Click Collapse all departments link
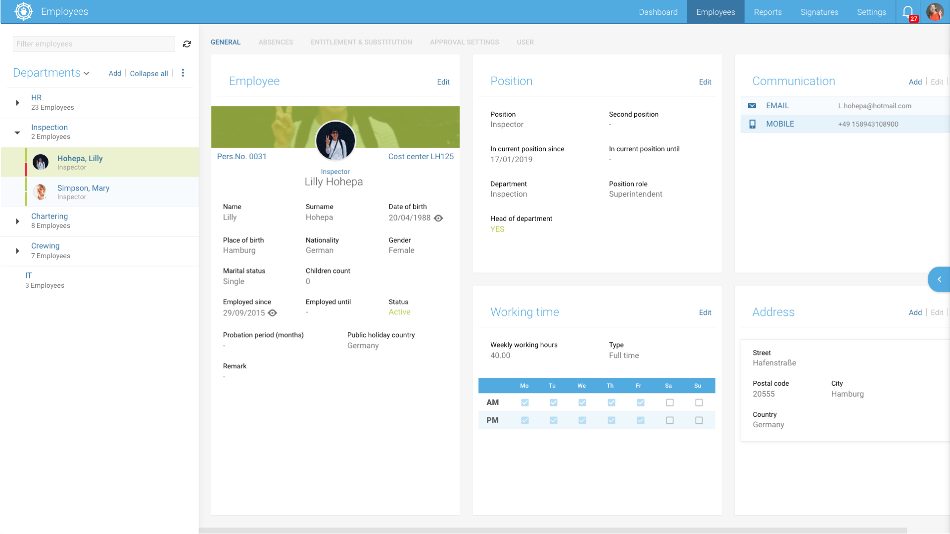The width and height of the screenshot is (950, 534). (x=148, y=73)
